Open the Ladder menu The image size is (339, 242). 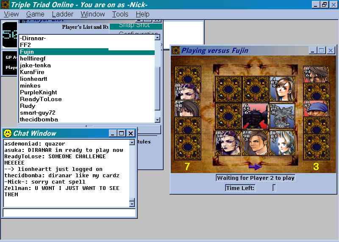pos(63,14)
